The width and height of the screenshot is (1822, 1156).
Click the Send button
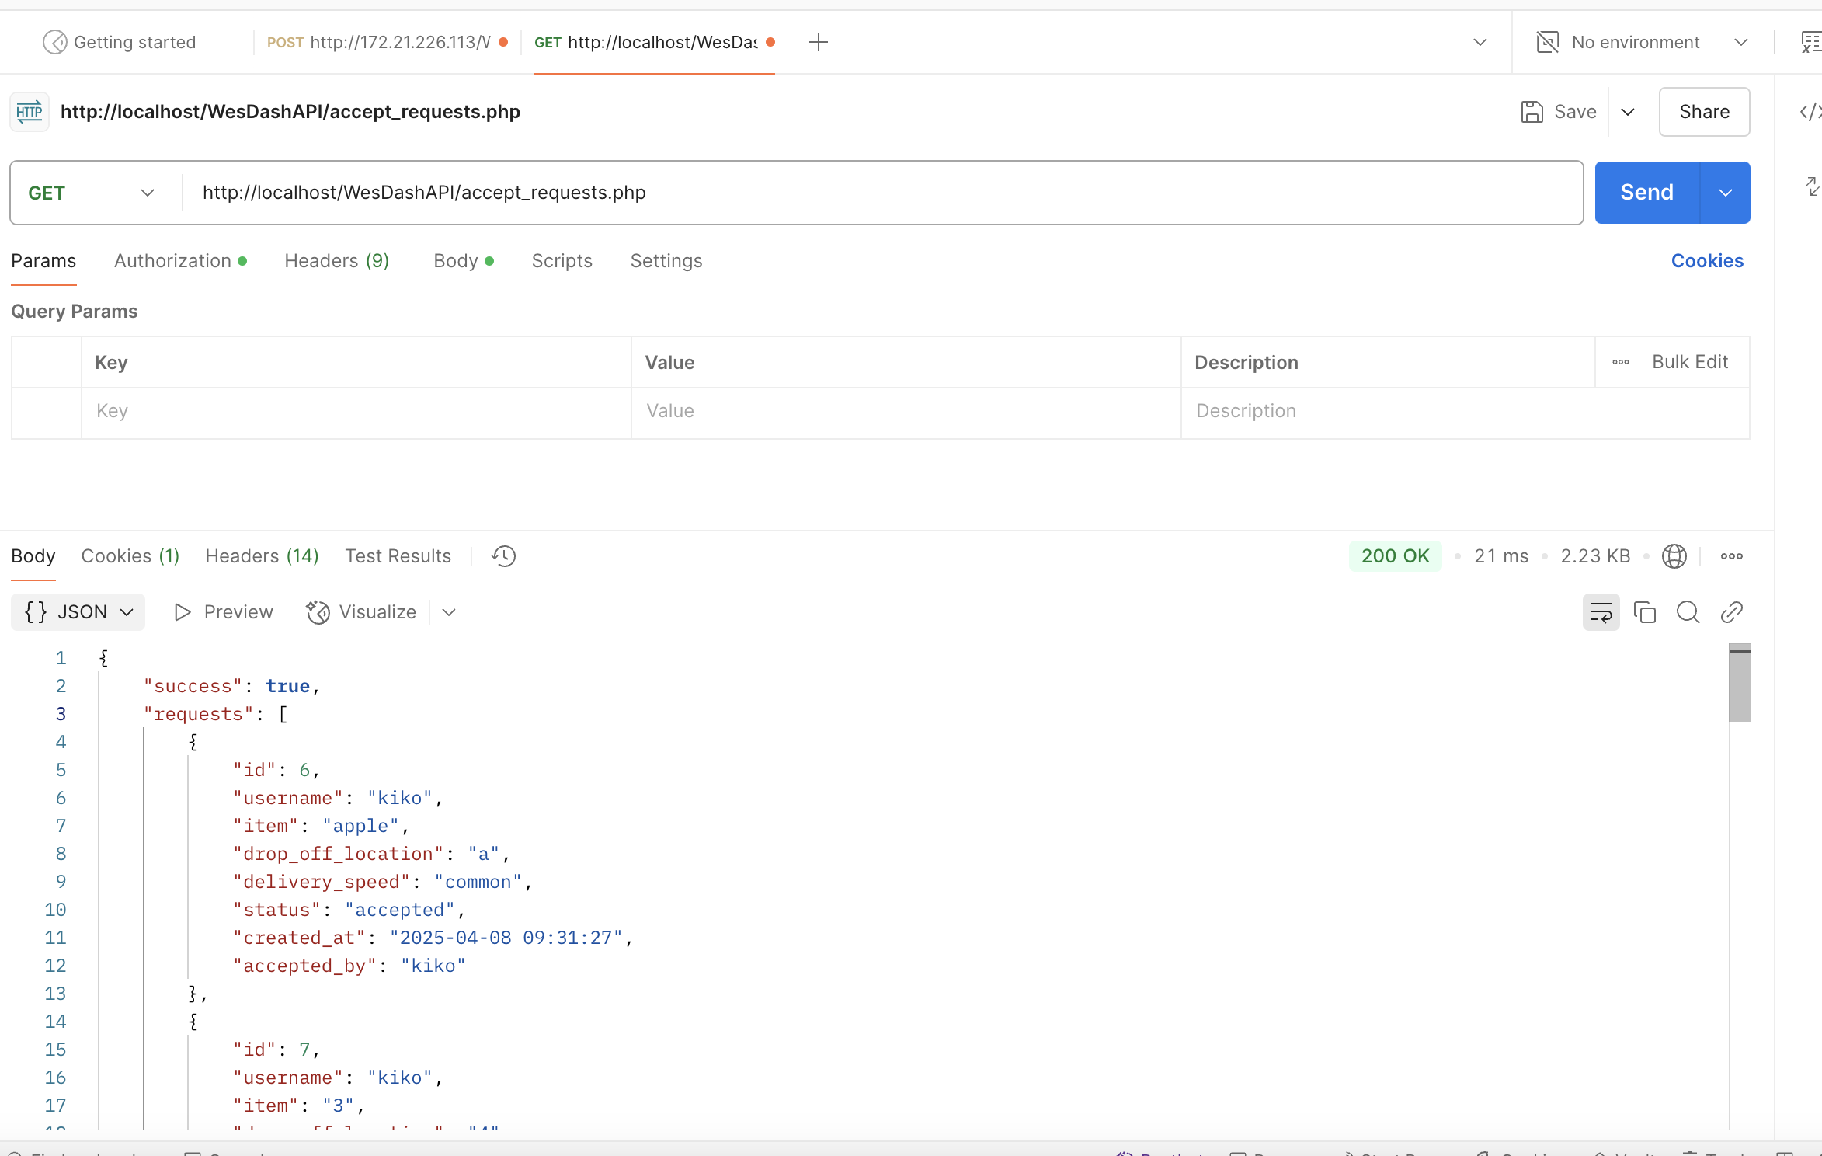pyautogui.click(x=1646, y=193)
